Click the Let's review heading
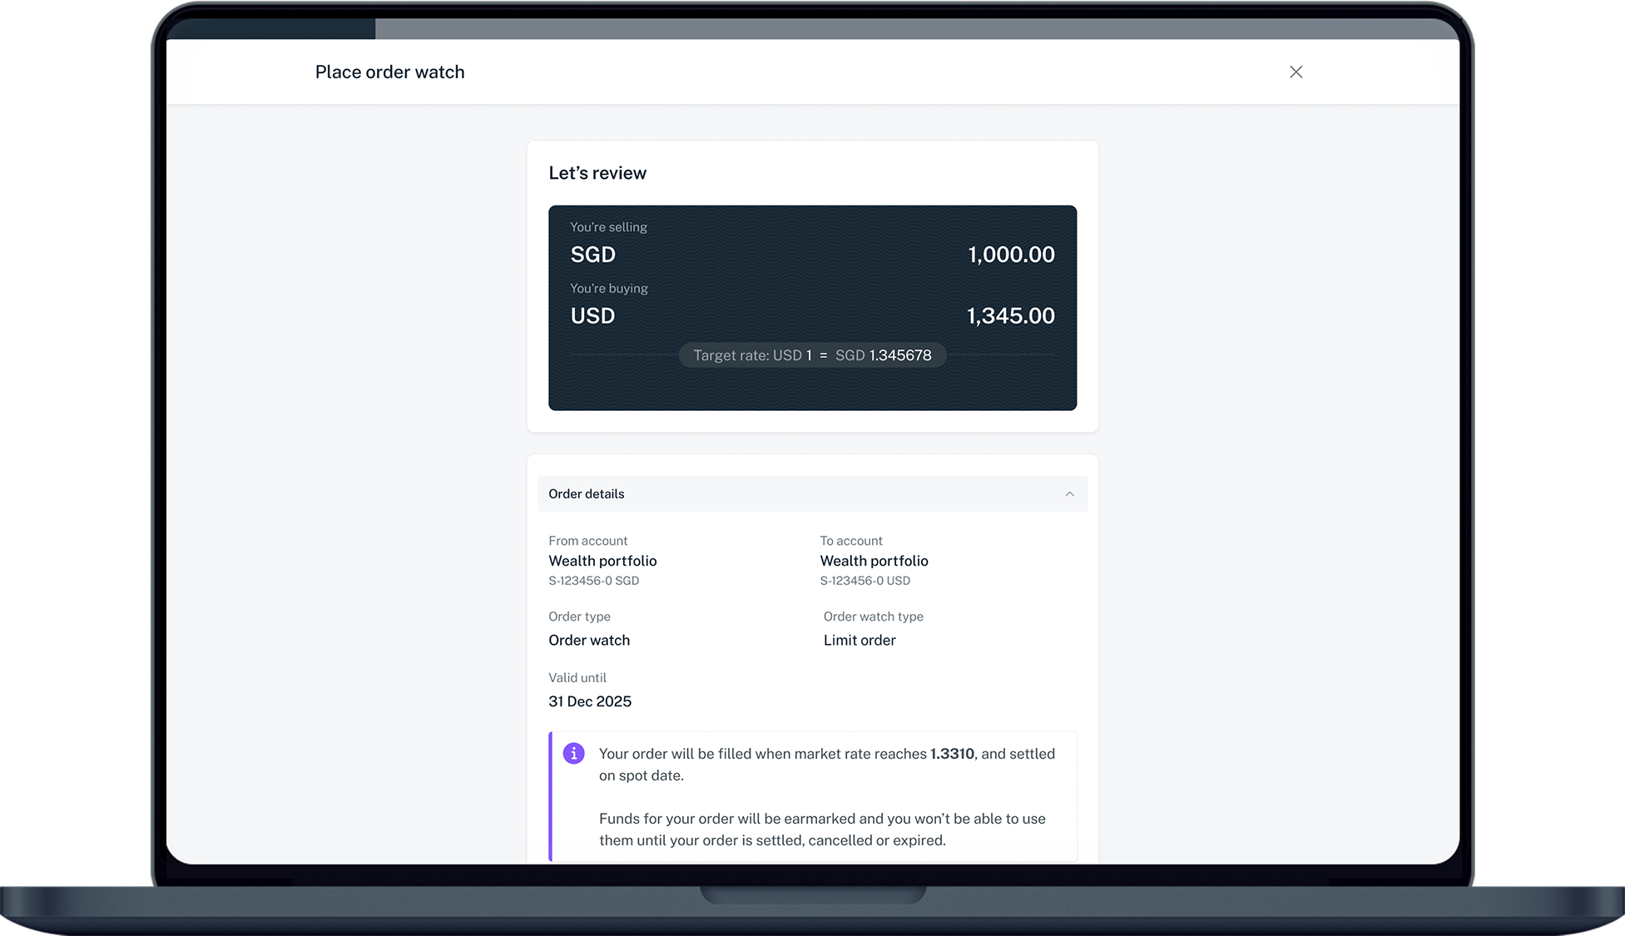Screen dimensions: 1625x936 597,173
